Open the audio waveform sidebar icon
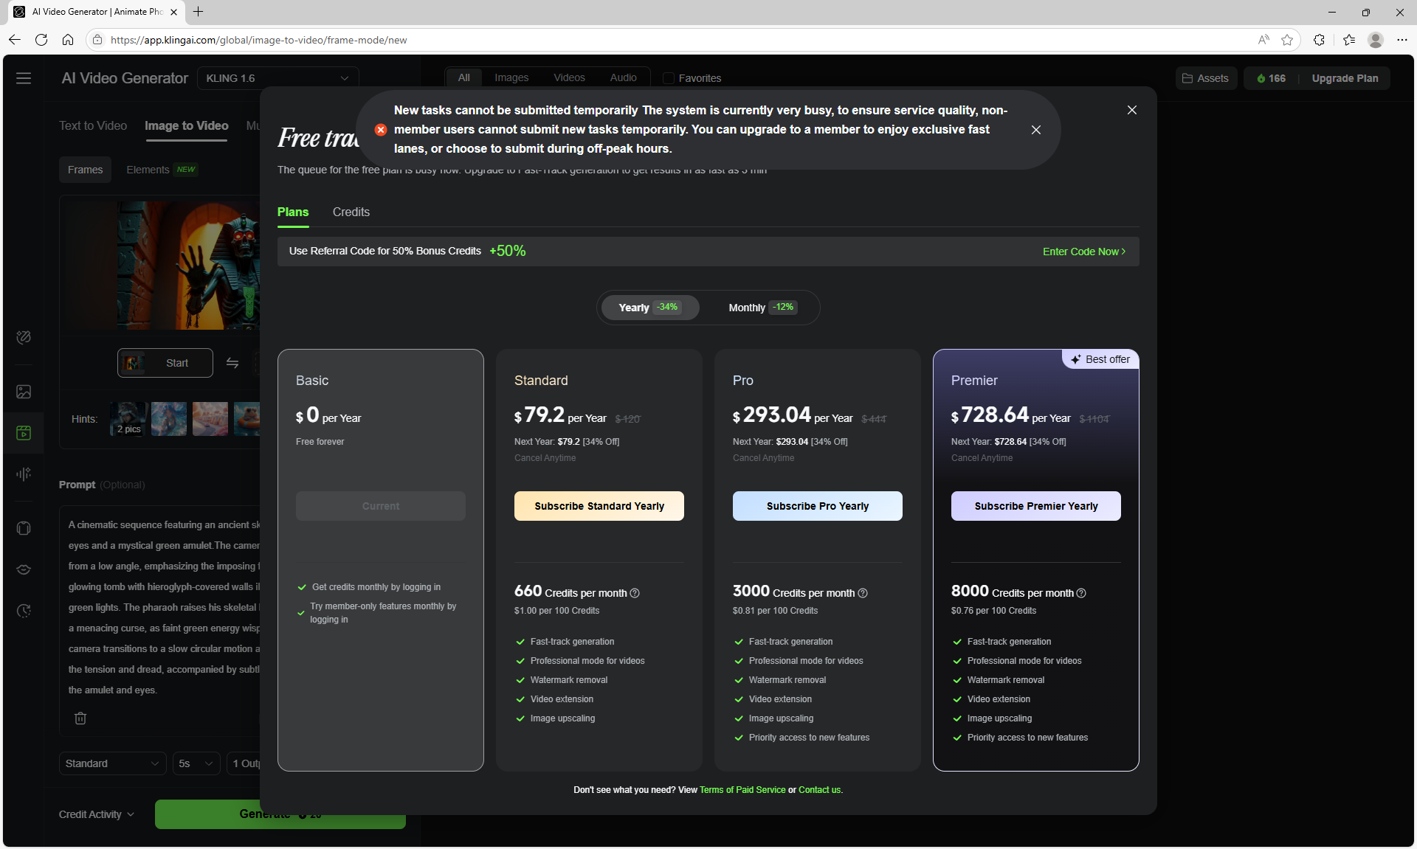Viewport: 1417px width, 849px height. pyautogui.click(x=24, y=474)
